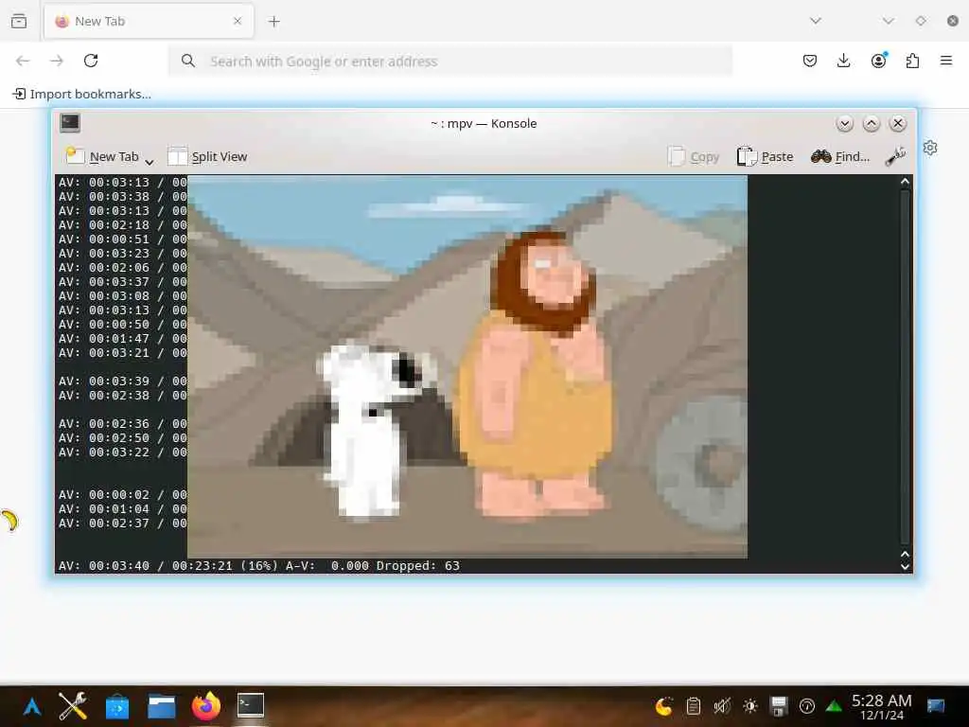Open the removable disk tray icon
This screenshot has width=969, height=727.
pyautogui.click(x=779, y=706)
